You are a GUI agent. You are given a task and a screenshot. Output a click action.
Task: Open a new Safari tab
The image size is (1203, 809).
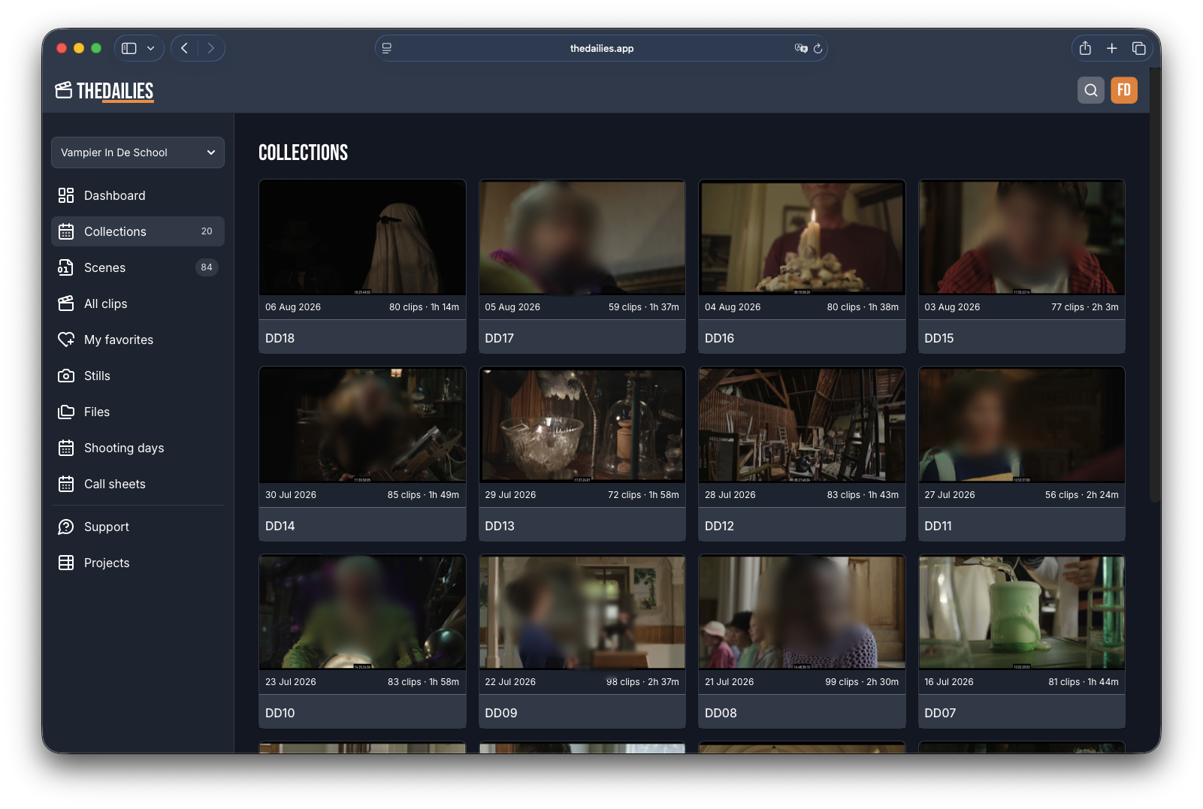[x=1112, y=48]
